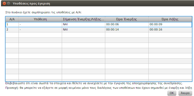Select start time 00:00:14
194x96 pixels.
(127, 30)
